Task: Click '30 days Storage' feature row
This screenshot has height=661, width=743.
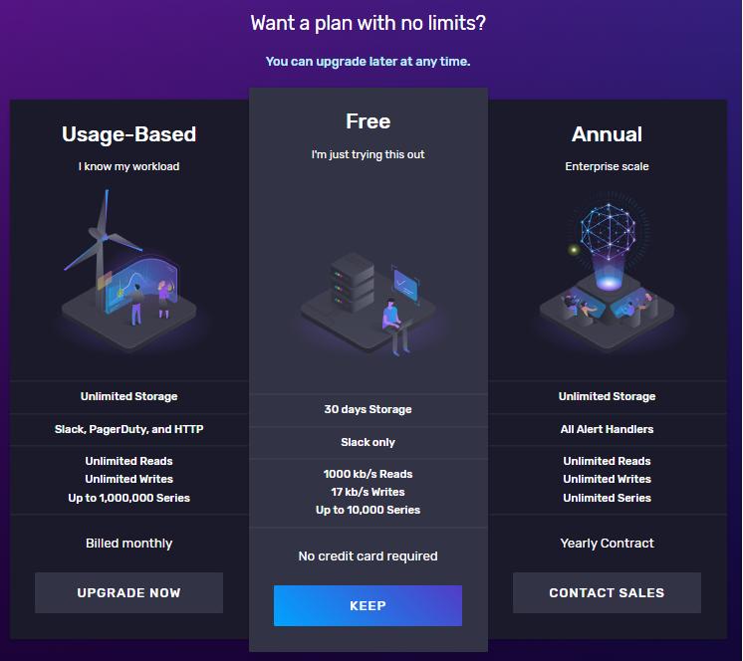Action: [x=369, y=409]
